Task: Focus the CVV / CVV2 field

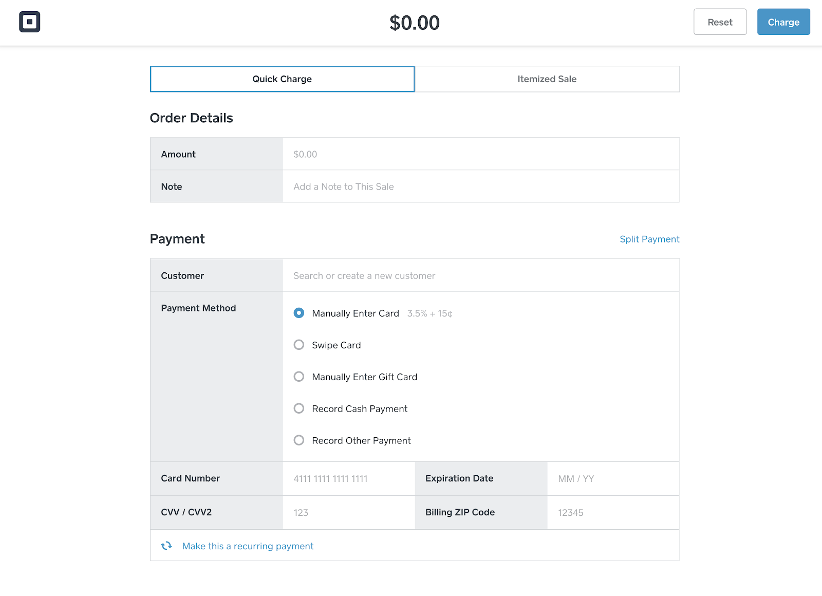Action: point(348,512)
